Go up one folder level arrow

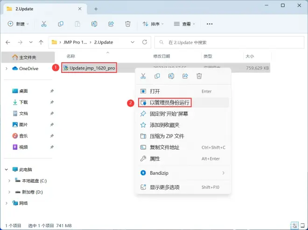41,42
